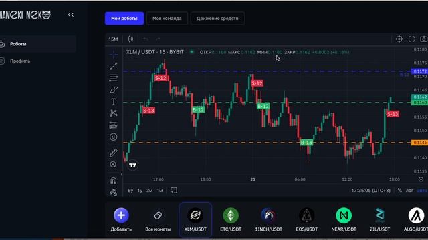The image size is (428, 240).
Task: Select the NEAR/USDT coin
Action: coord(344,220)
